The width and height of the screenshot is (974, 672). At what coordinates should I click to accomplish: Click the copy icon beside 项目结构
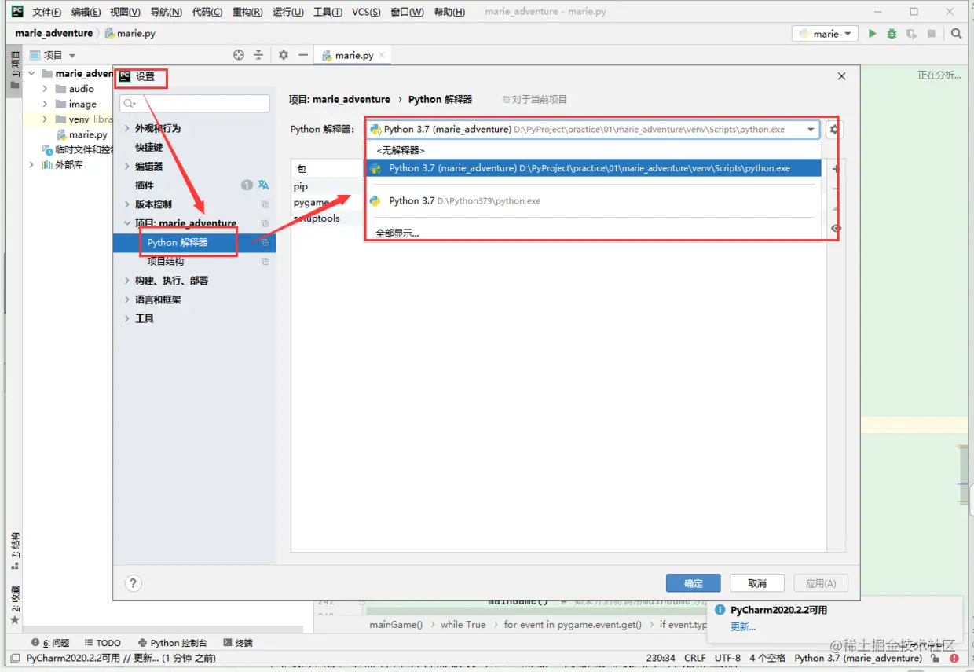point(265,262)
